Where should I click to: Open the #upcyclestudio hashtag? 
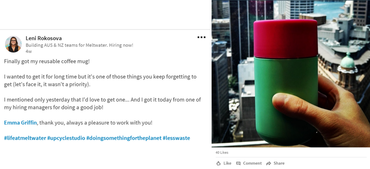click(66, 138)
